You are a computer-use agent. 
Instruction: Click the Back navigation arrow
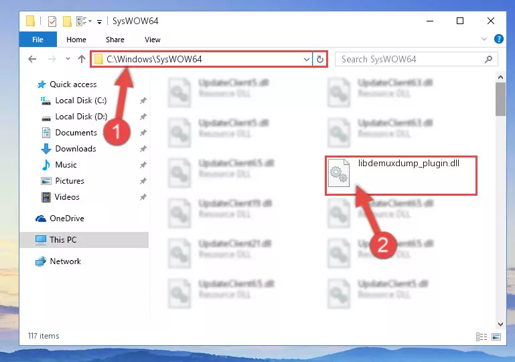32,59
